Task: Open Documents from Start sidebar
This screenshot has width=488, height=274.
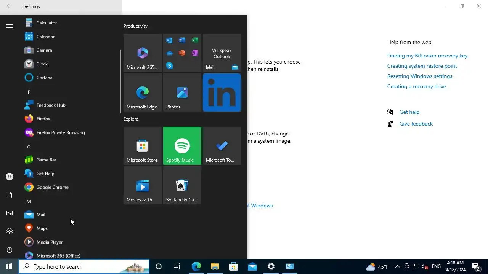Action: coord(10,195)
